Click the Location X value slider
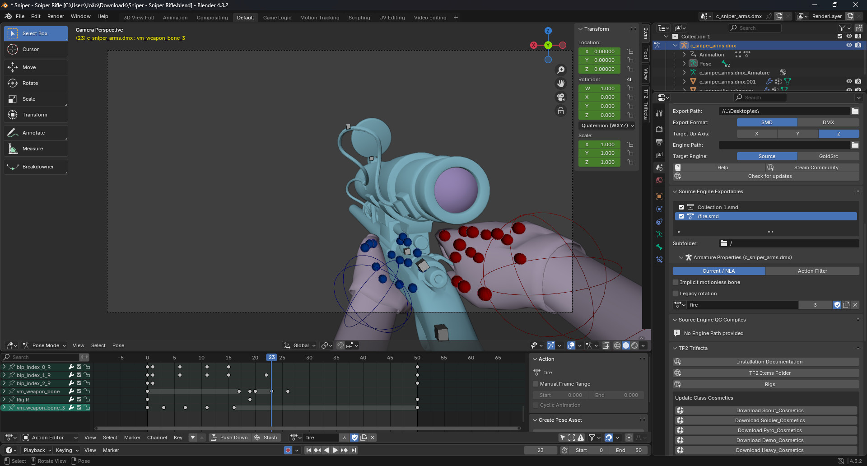Screen dimensions: 867x466 click(599, 51)
